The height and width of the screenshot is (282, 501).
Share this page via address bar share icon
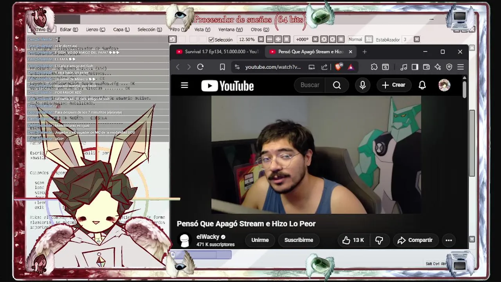click(324, 67)
